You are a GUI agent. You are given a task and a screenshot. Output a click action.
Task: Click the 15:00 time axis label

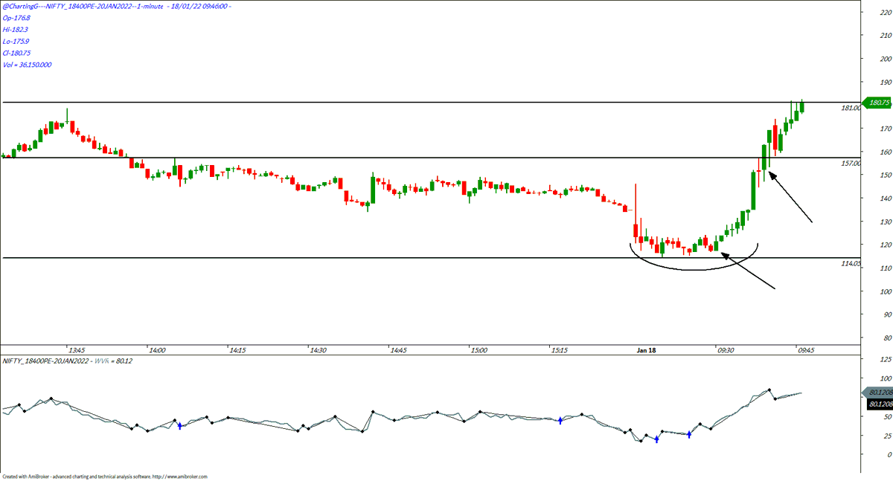click(478, 349)
